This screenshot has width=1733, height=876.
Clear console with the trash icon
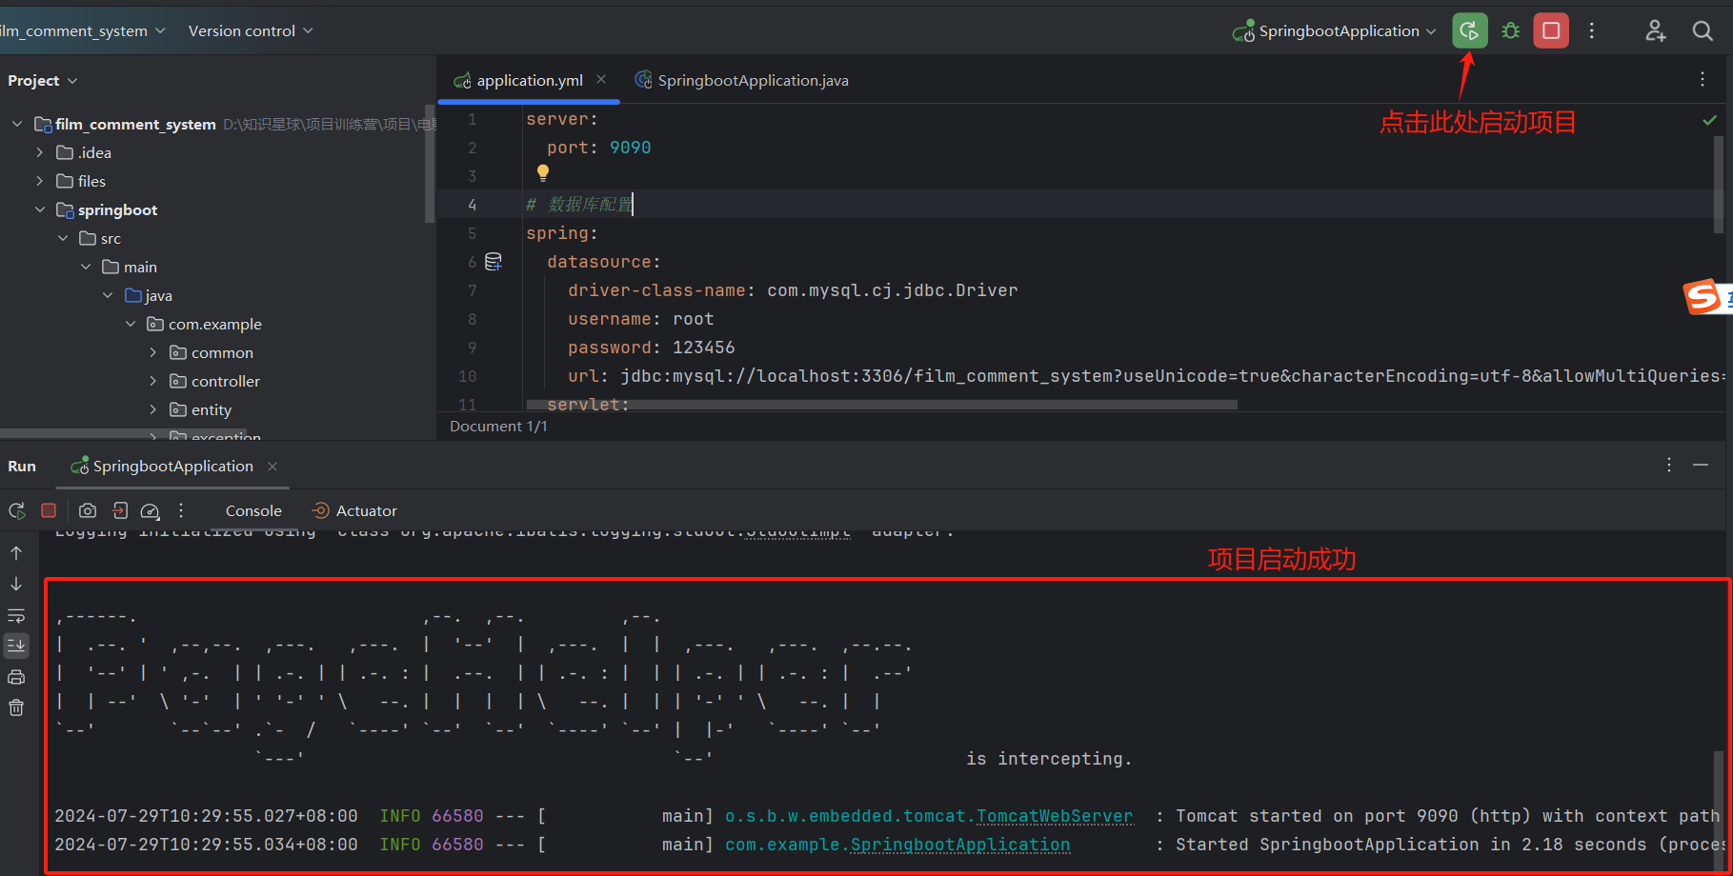coord(16,707)
